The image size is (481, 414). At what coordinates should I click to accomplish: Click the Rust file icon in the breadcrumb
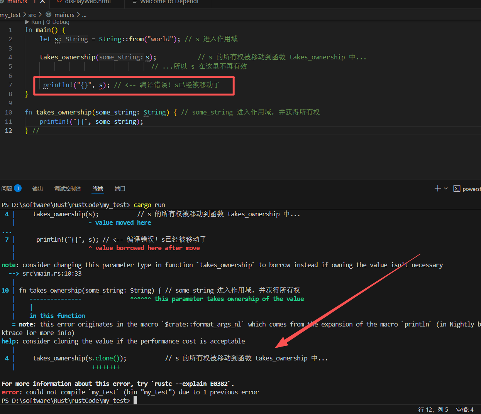pos(49,15)
